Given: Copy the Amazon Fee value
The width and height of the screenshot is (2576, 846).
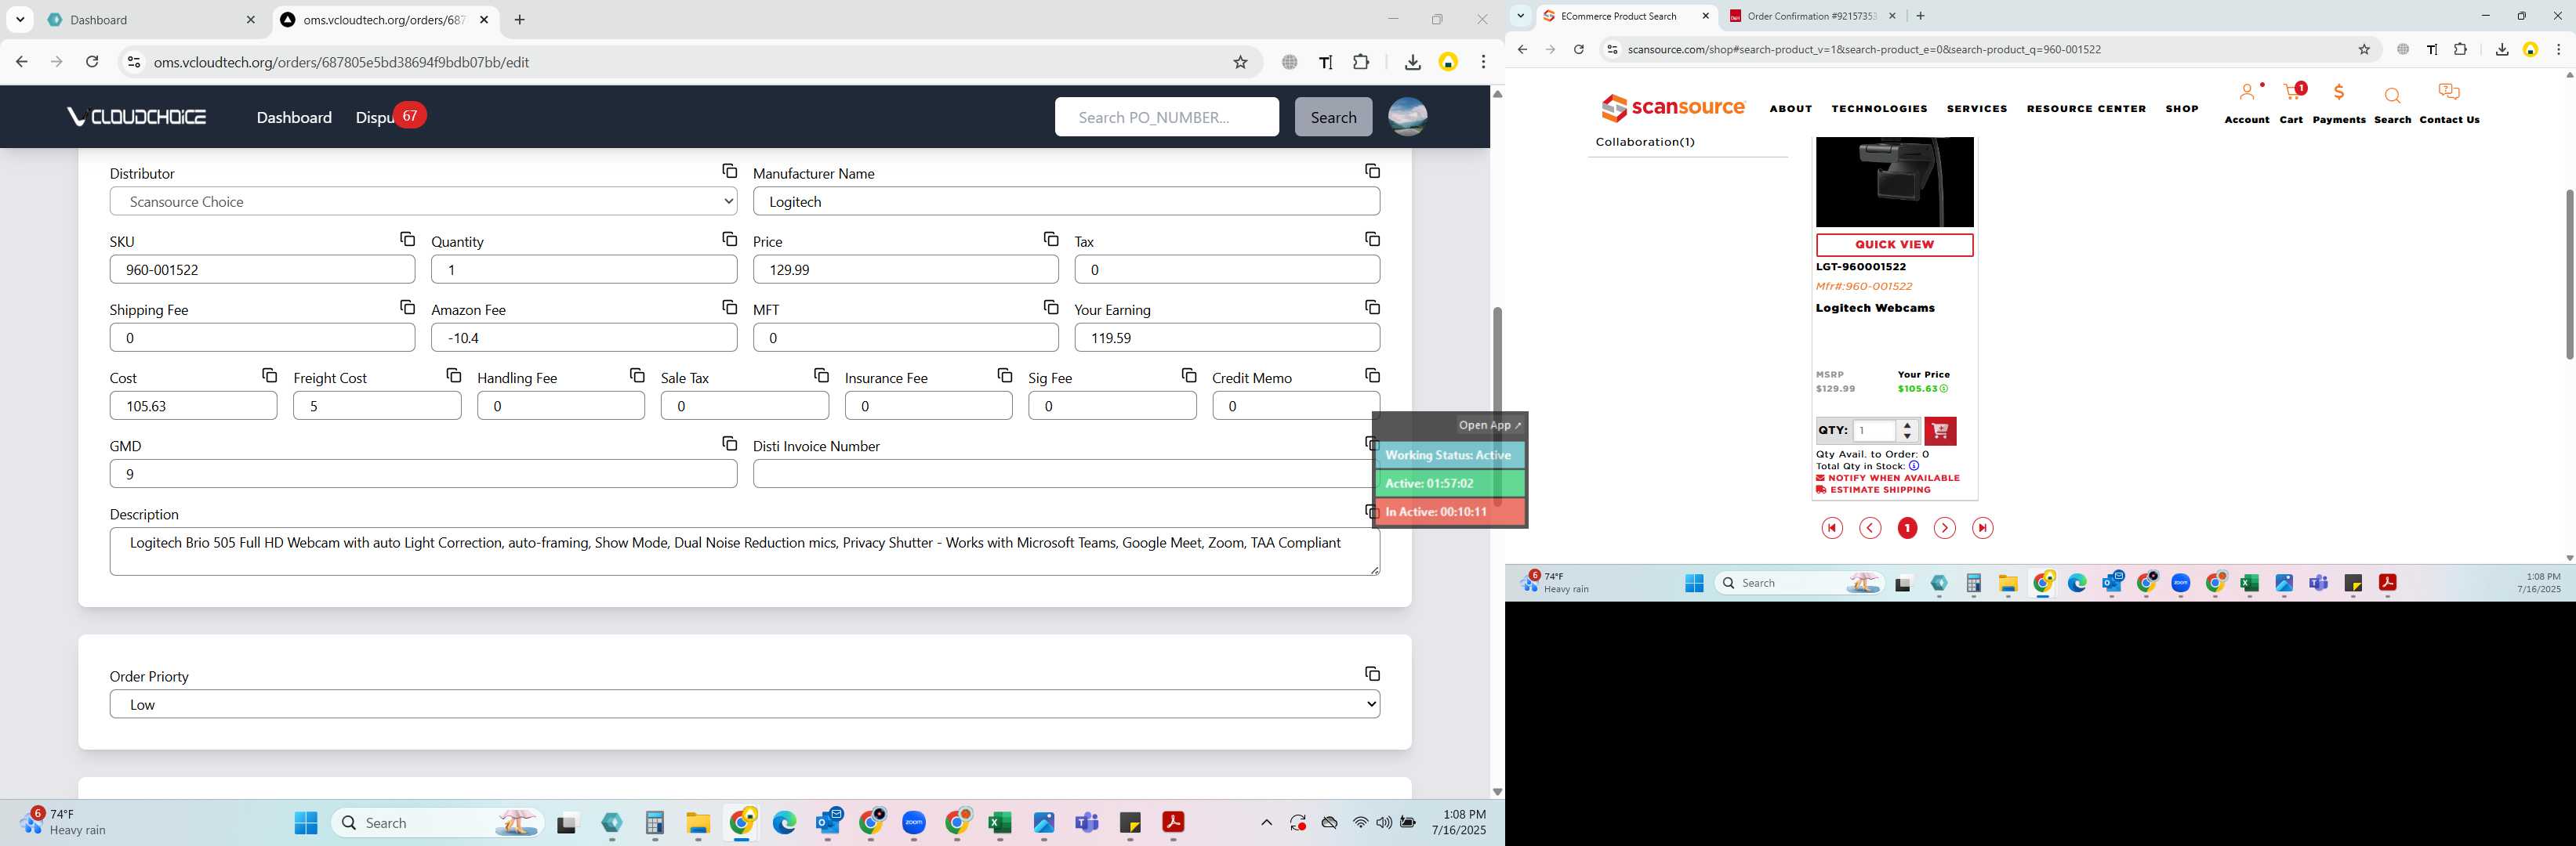Looking at the screenshot, I should (729, 306).
